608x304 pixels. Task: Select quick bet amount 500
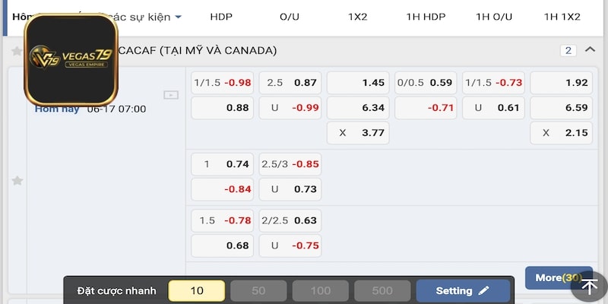(382, 290)
